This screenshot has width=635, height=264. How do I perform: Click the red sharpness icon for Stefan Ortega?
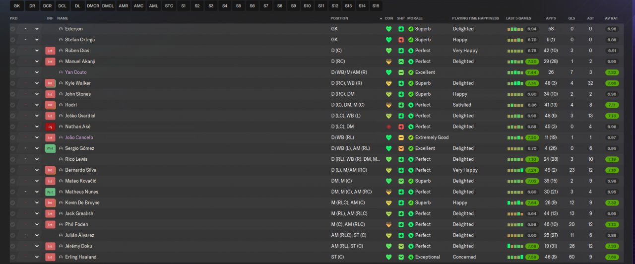coord(401,40)
